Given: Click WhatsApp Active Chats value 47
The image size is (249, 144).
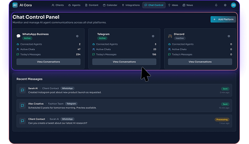Looking at the screenshot, I should (79, 49).
